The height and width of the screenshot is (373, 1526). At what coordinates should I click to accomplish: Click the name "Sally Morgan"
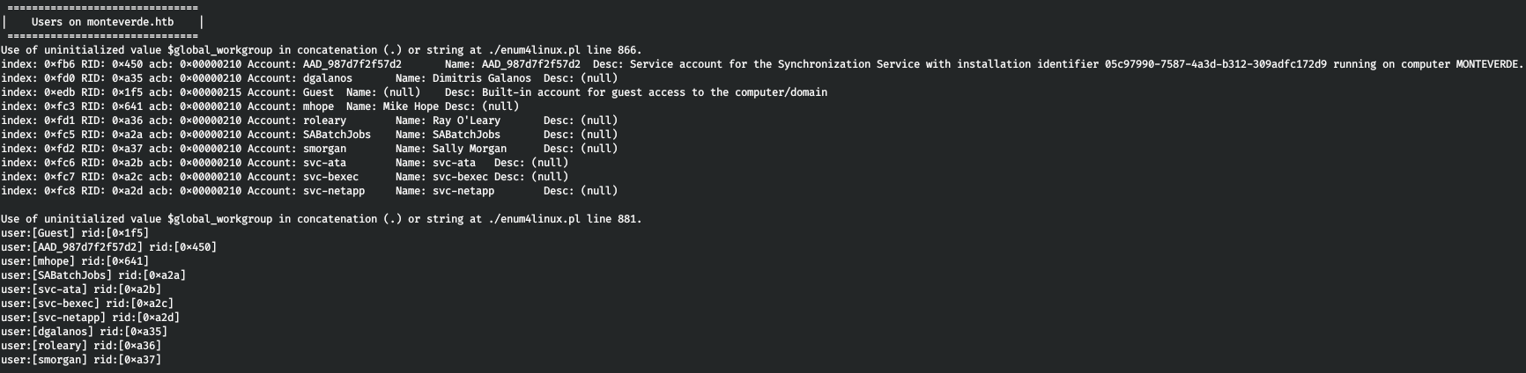point(469,149)
